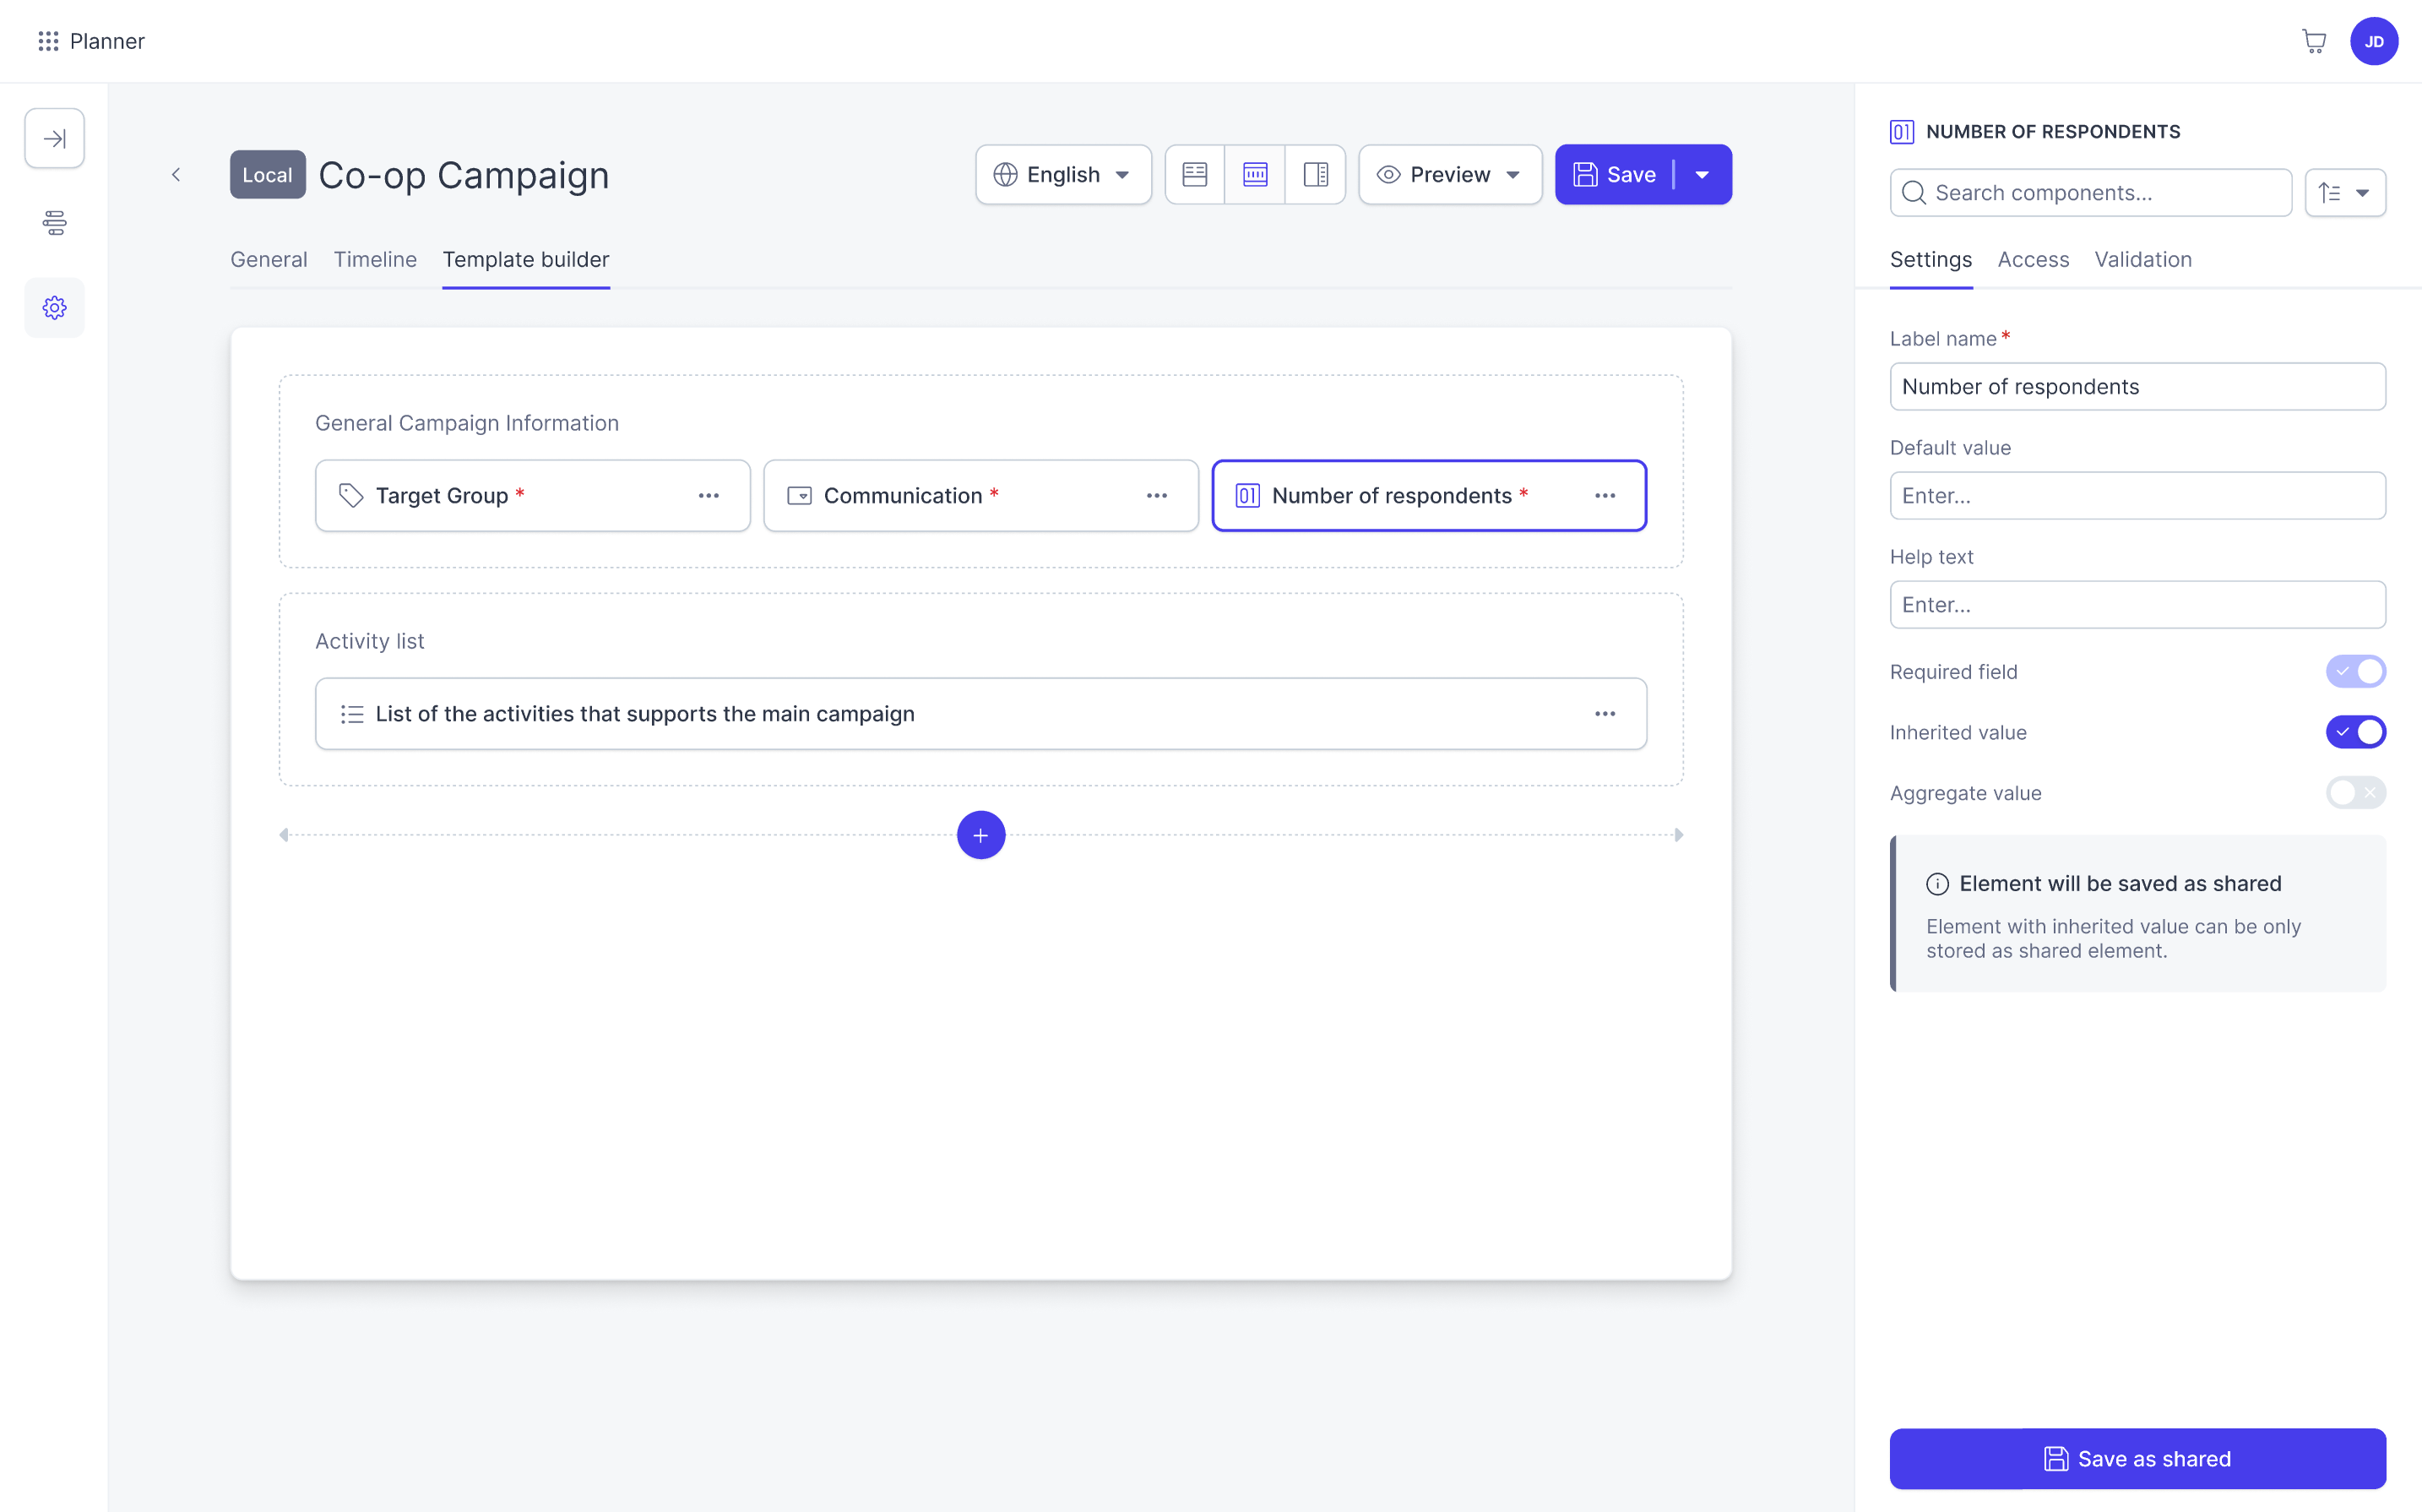Image resolution: width=2422 pixels, height=1512 pixels.
Task: Select the Target Group field card
Action: point(532,496)
